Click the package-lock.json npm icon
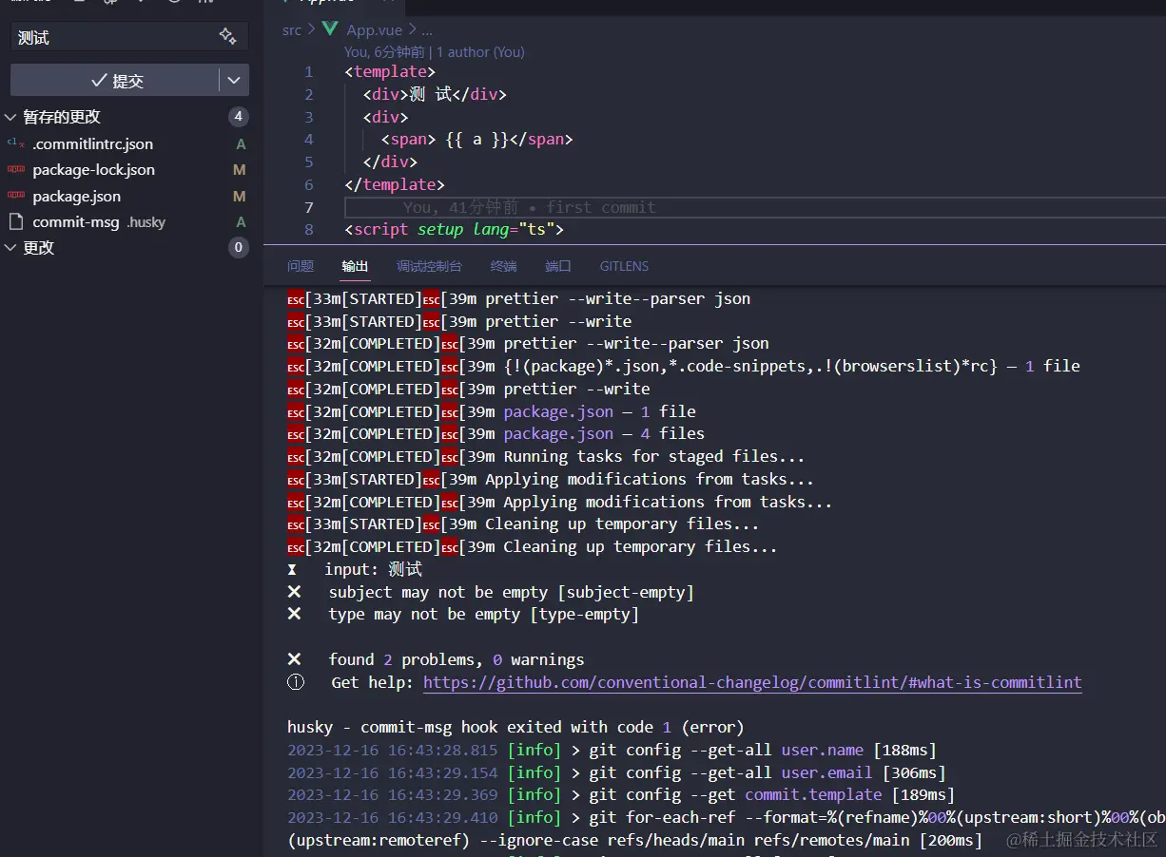1166x857 pixels. (x=15, y=169)
